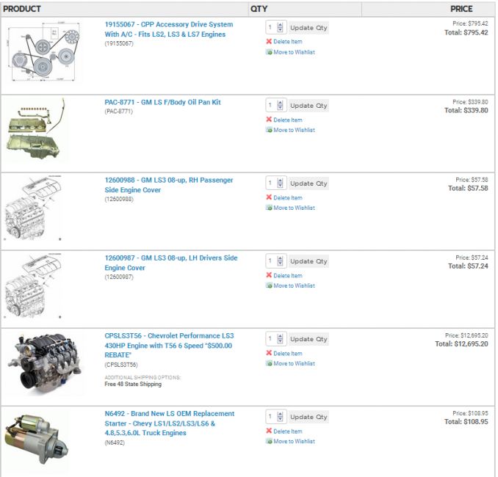Click the starter motor photo thumbnail
This screenshot has width=498, height=477.
[37, 441]
